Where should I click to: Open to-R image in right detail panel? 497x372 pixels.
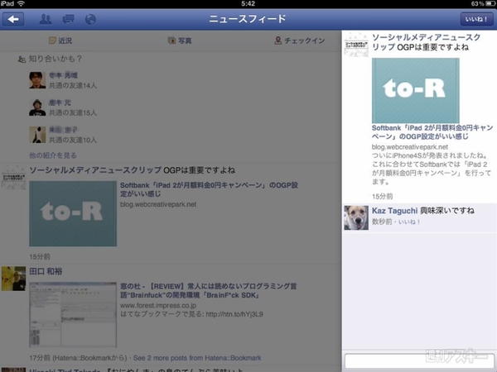[416, 90]
